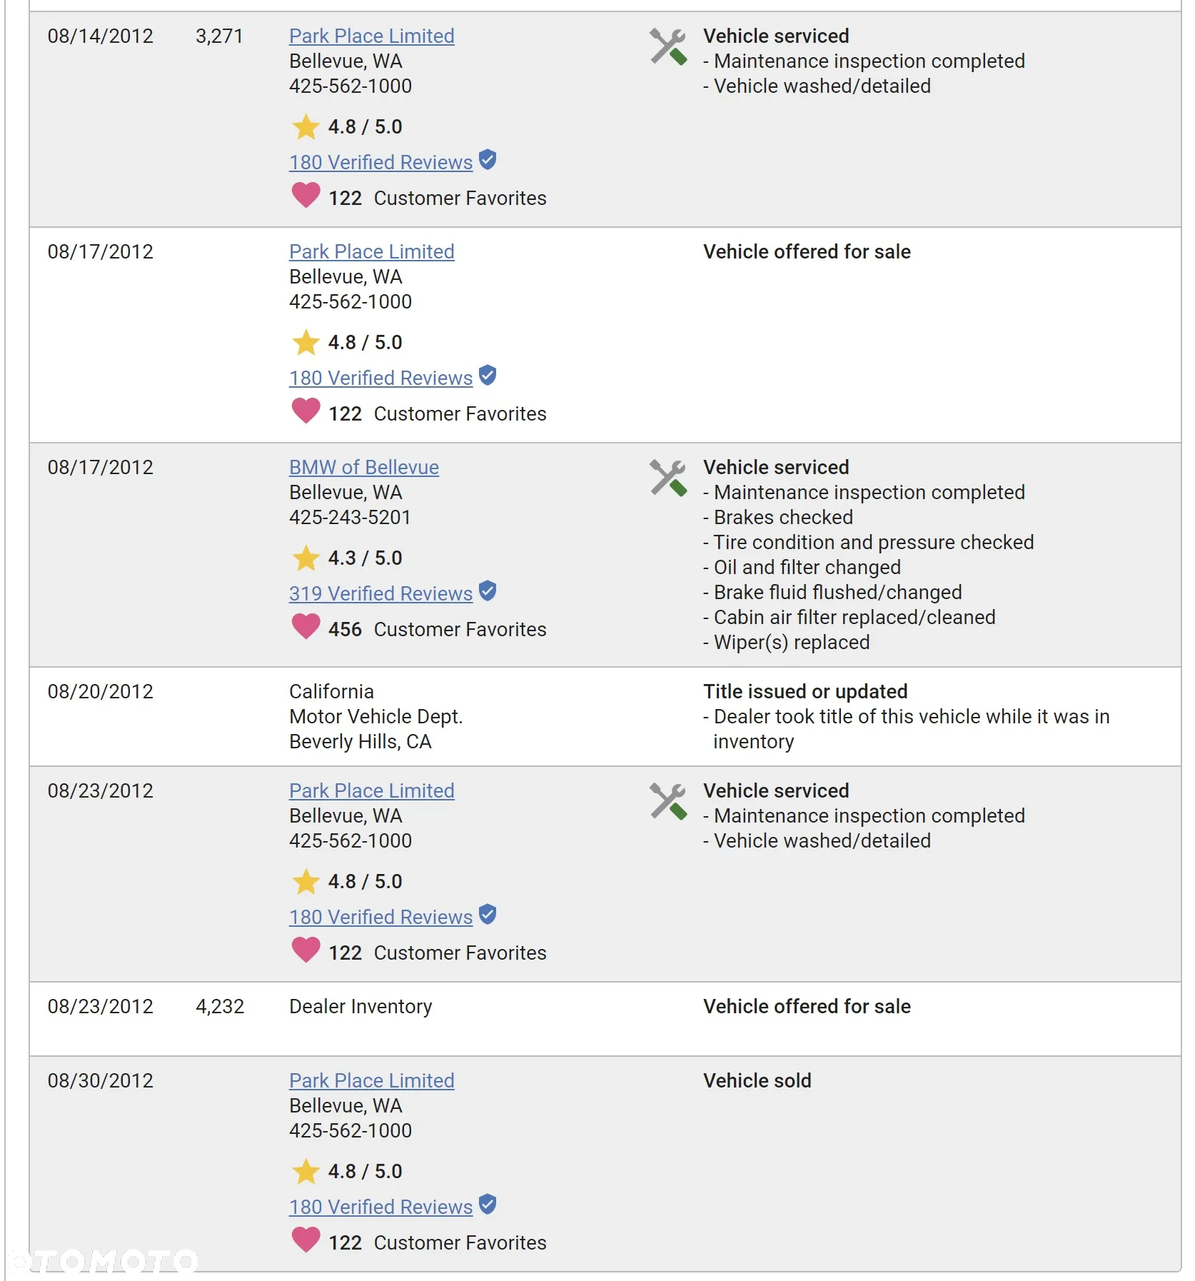This screenshot has width=1195, height=1281.
Task: Open 180 Verified Reviews in the 08/14/2012 entry
Action: (x=380, y=162)
